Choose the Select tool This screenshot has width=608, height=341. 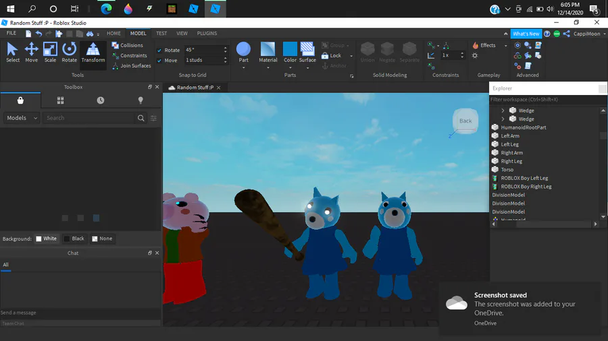[x=12, y=52]
